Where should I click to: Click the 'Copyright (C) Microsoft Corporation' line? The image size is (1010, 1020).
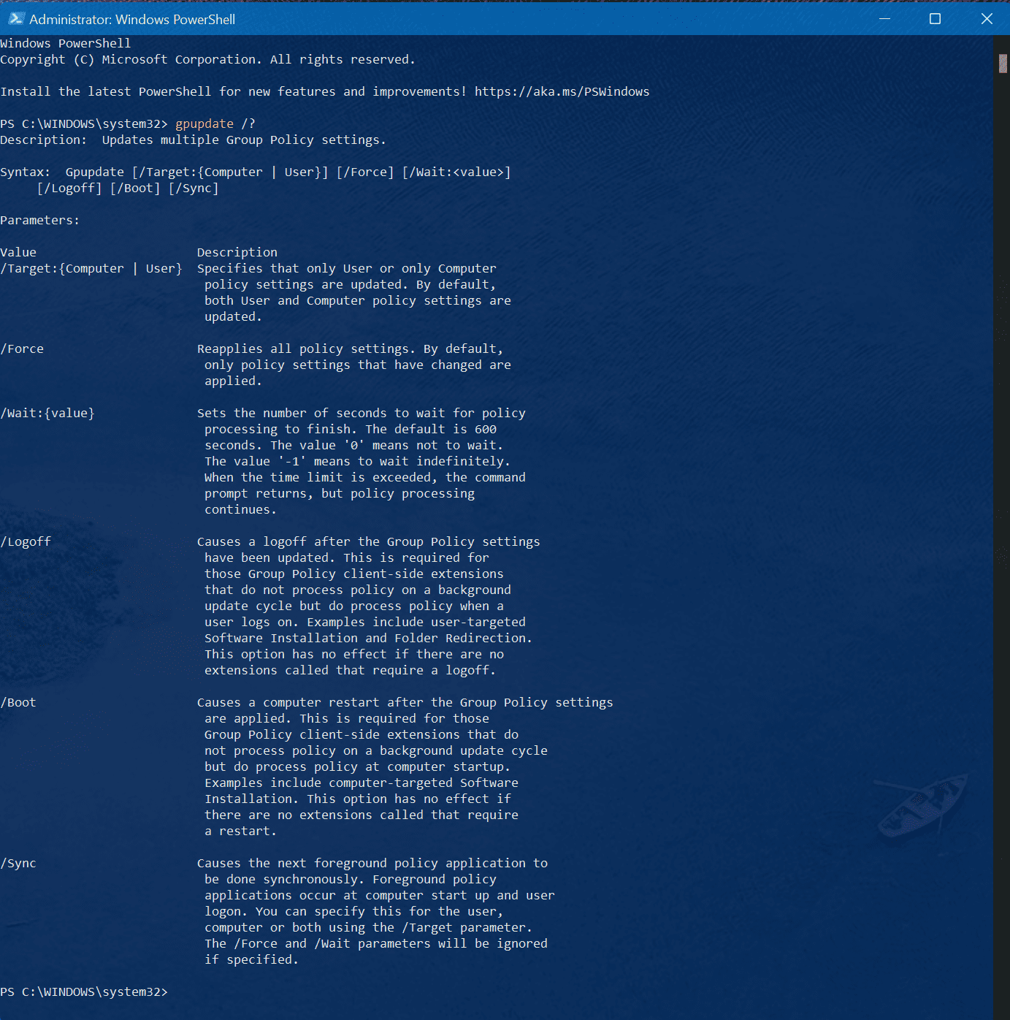[207, 59]
